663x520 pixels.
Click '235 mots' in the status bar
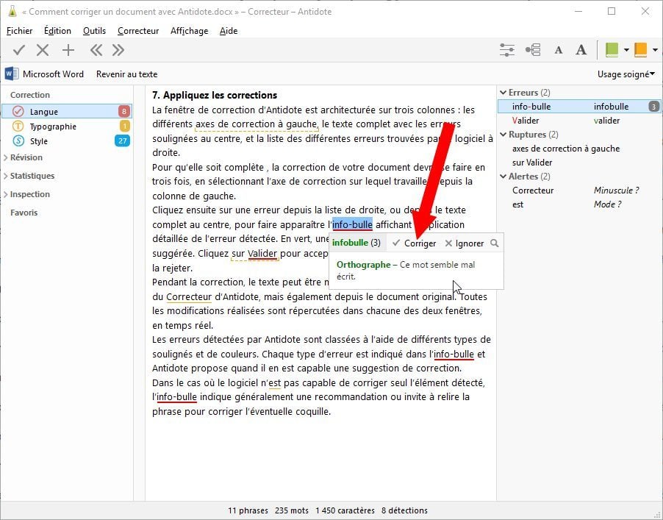[291, 510]
